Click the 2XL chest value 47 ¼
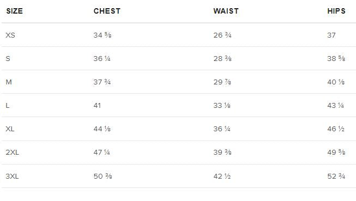The height and width of the screenshot is (201, 356). (102, 152)
